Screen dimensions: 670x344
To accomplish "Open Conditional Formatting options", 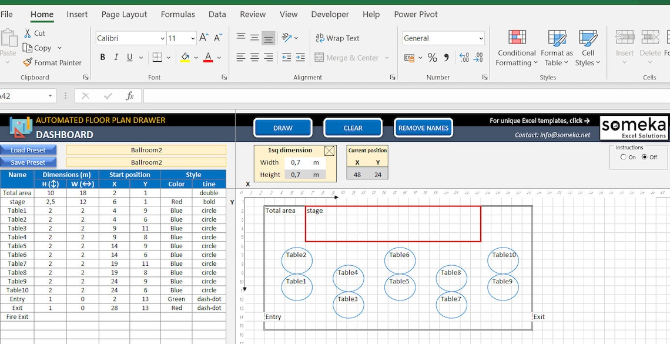I will click(516, 47).
